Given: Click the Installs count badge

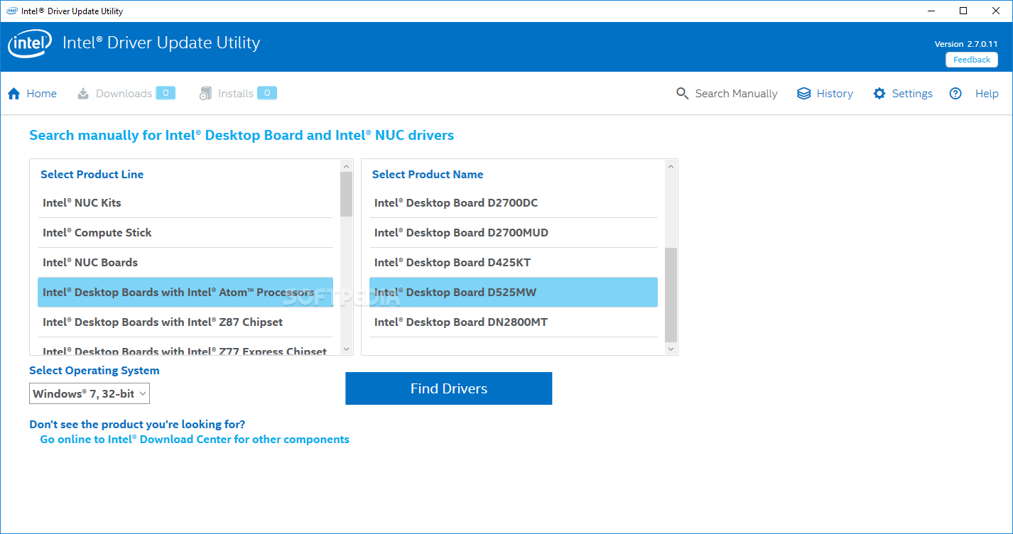Looking at the screenshot, I should coord(267,93).
